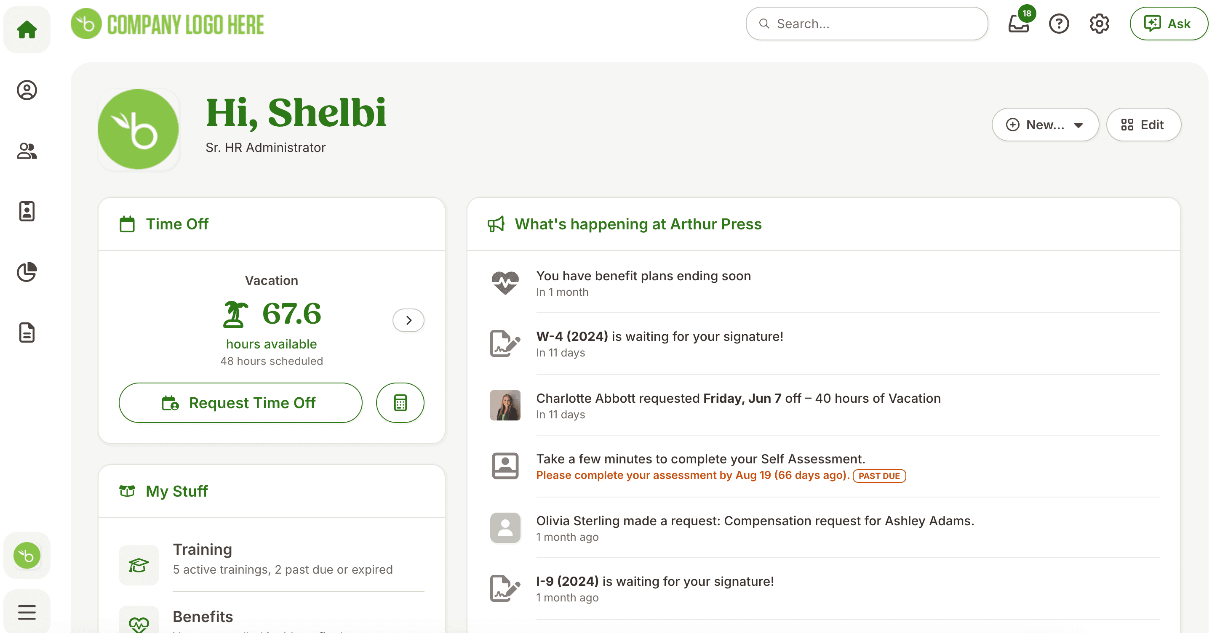This screenshot has width=1212, height=633.
Task: Open the time off calculator button
Action: point(400,402)
